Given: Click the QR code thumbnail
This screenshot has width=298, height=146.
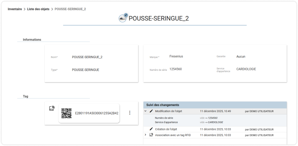Looking at the screenshot, I should point(67,113).
